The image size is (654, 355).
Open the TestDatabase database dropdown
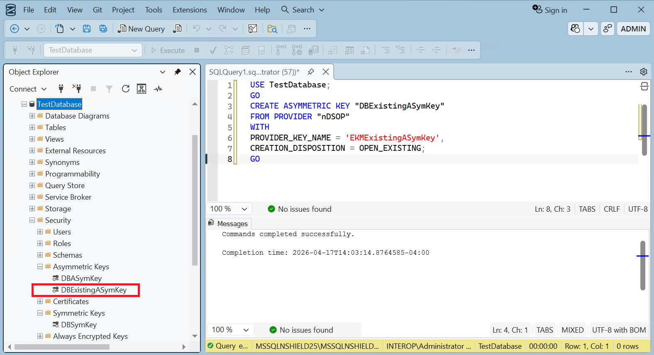tap(93, 50)
